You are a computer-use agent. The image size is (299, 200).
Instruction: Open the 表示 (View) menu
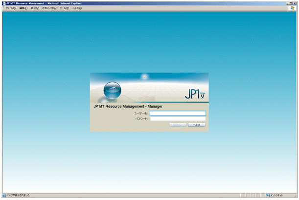click(35, 8)
